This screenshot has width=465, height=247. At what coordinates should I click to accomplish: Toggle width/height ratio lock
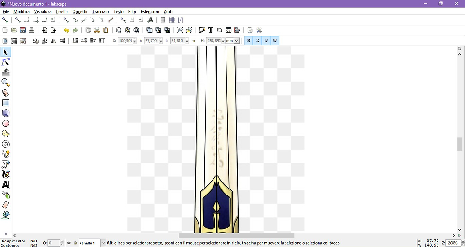[193, 41]
